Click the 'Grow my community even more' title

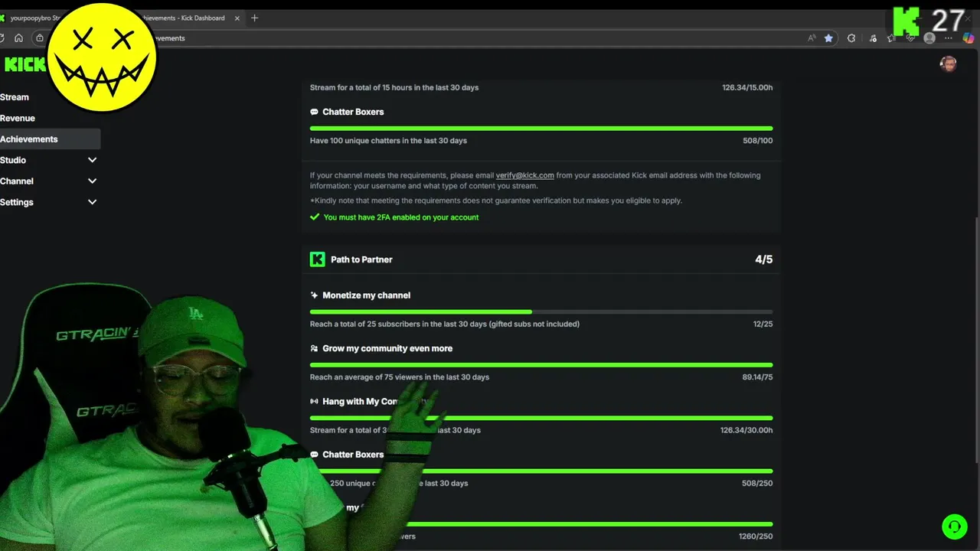[387, 348]
